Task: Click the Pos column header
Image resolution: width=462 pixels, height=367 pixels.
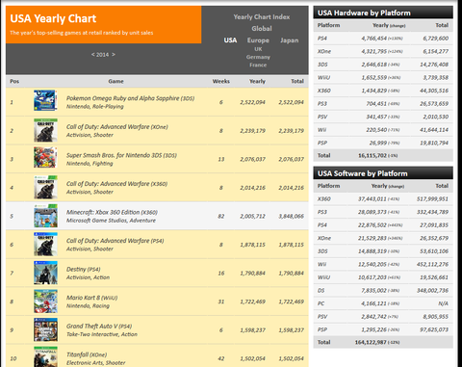Action: click(x=14, y=82)
